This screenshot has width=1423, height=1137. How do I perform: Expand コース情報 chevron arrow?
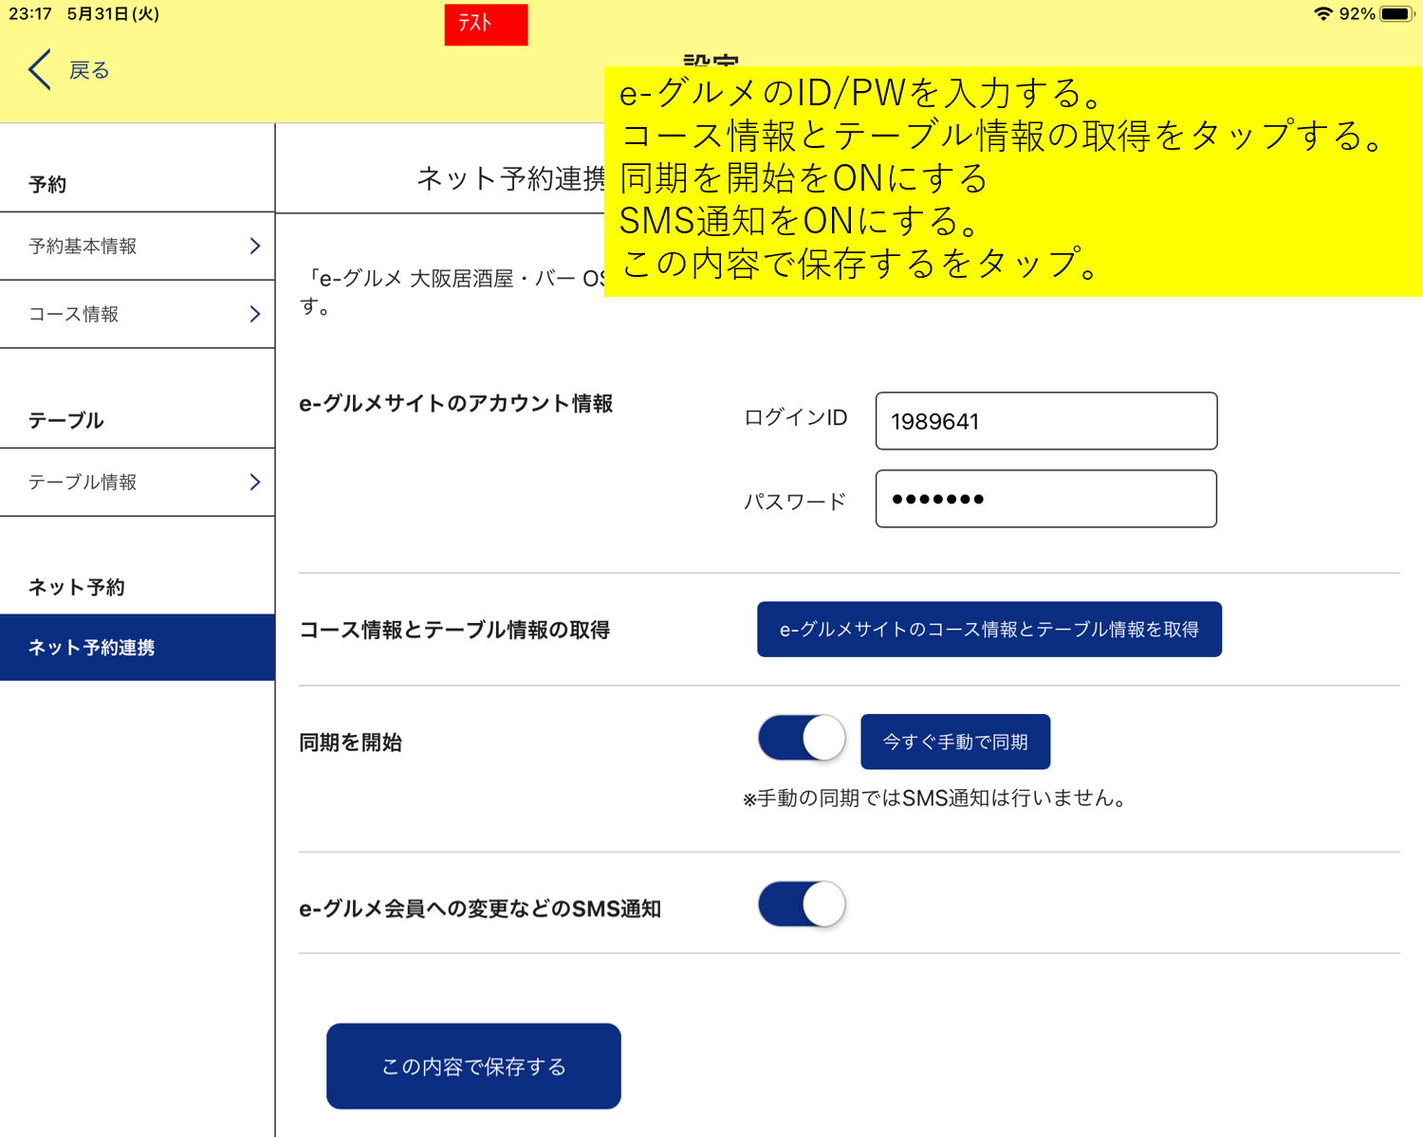coord(254,314)
